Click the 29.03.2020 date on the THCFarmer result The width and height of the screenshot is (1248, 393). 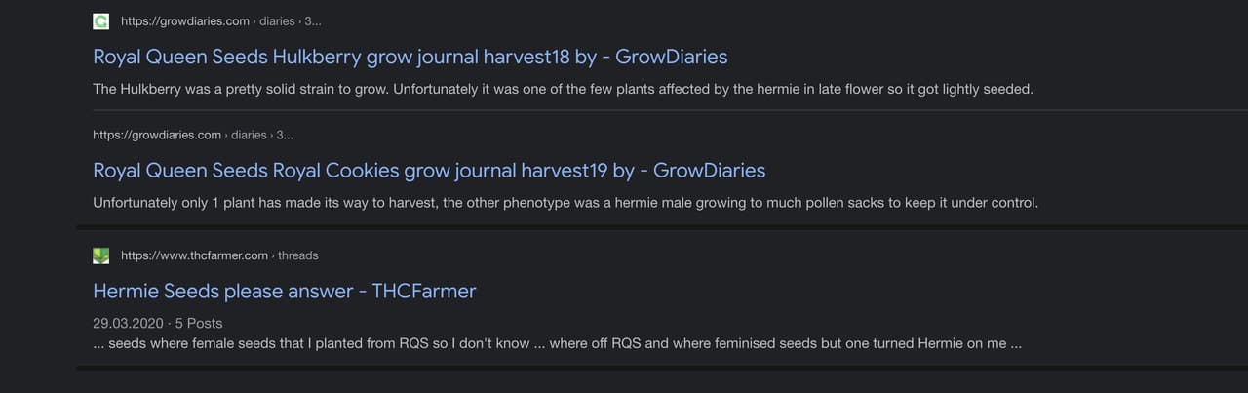(128, 323)
